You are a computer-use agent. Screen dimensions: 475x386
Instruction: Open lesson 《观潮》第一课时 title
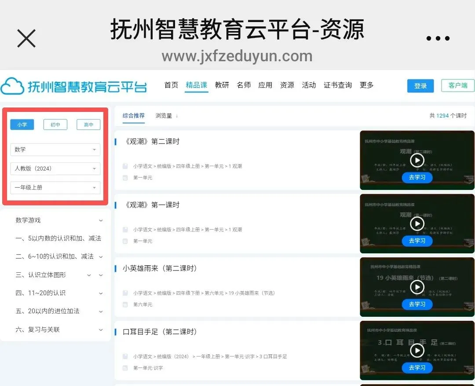pyautogui.click(x=151, y=205)
